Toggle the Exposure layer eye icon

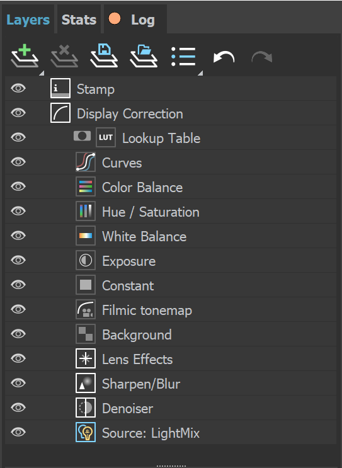18,260
